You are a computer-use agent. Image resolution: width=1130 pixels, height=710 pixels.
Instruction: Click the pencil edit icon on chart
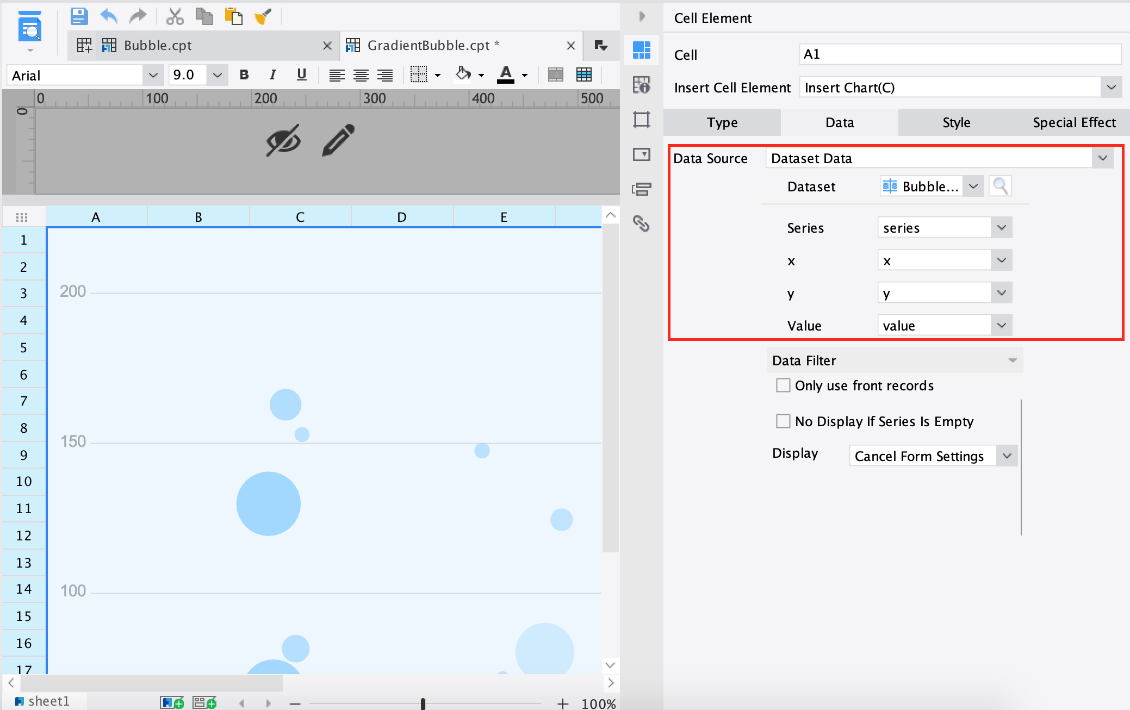click(x=338, y=140)
